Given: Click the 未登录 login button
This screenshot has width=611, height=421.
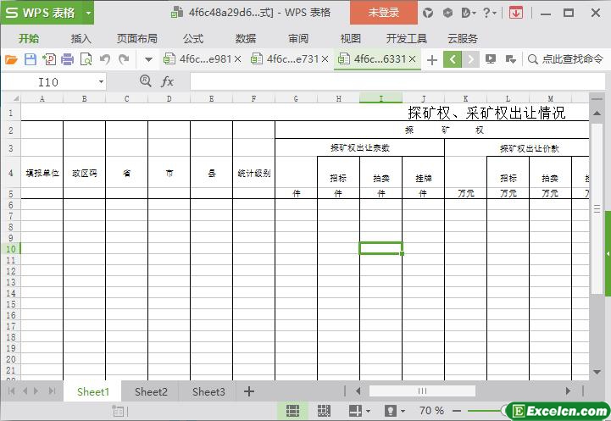Looking at the screenshot, I should 383,13.
